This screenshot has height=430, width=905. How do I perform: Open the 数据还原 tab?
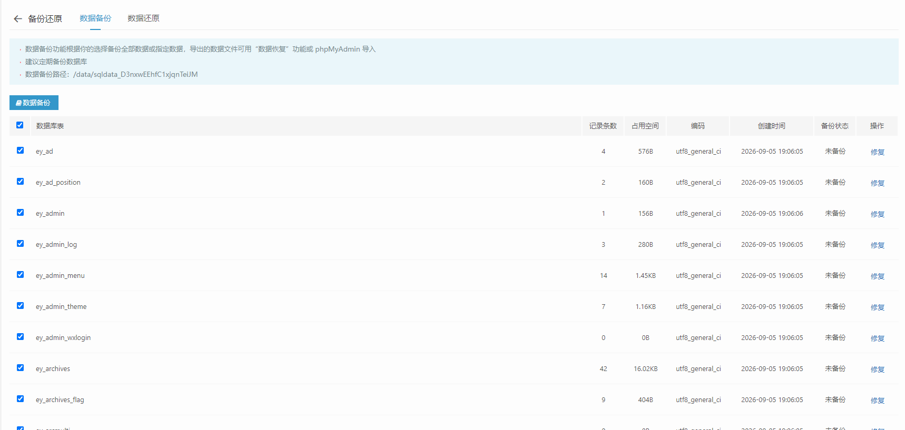pos(143,18)
